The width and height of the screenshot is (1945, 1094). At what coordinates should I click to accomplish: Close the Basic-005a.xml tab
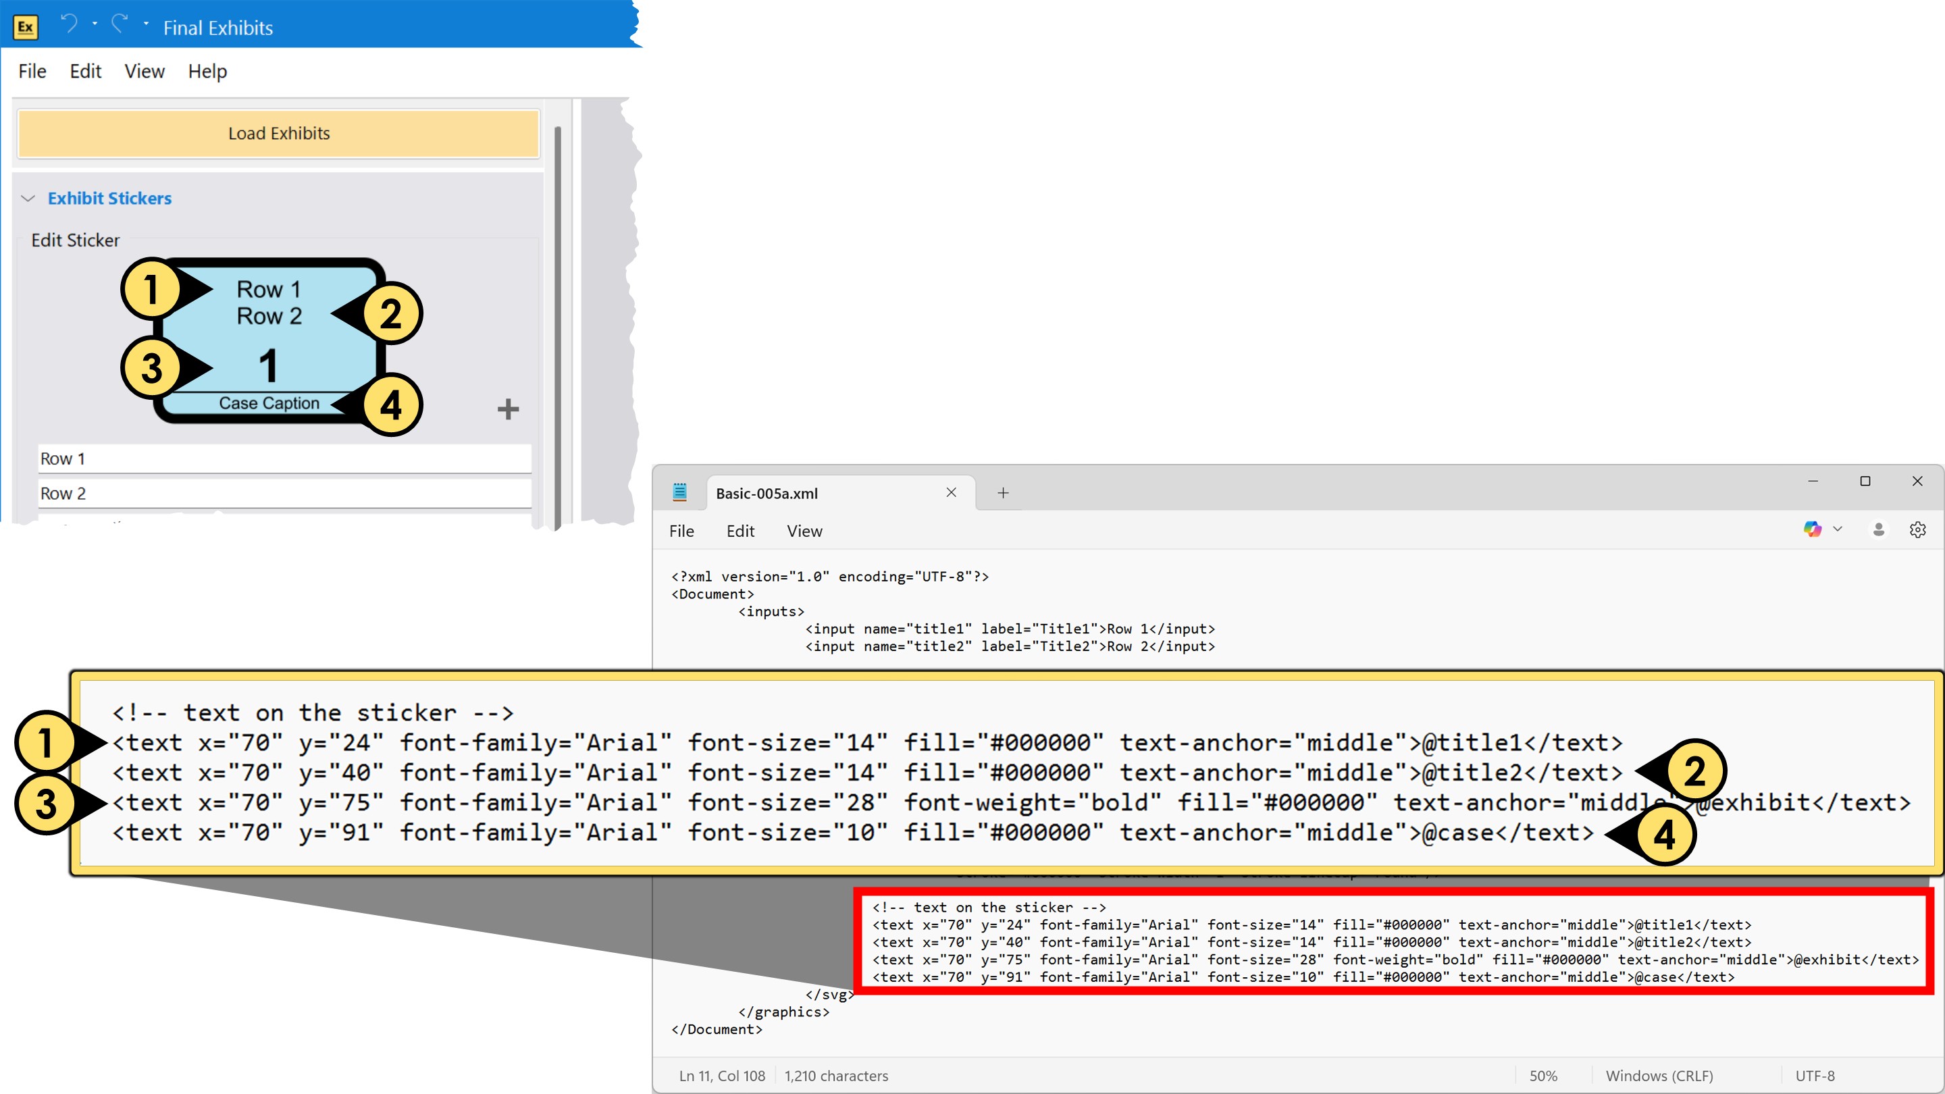pos(951,492)
